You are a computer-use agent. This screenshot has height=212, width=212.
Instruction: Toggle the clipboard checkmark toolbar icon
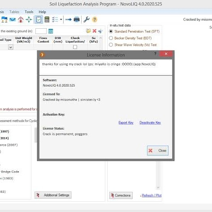point(39,20)
